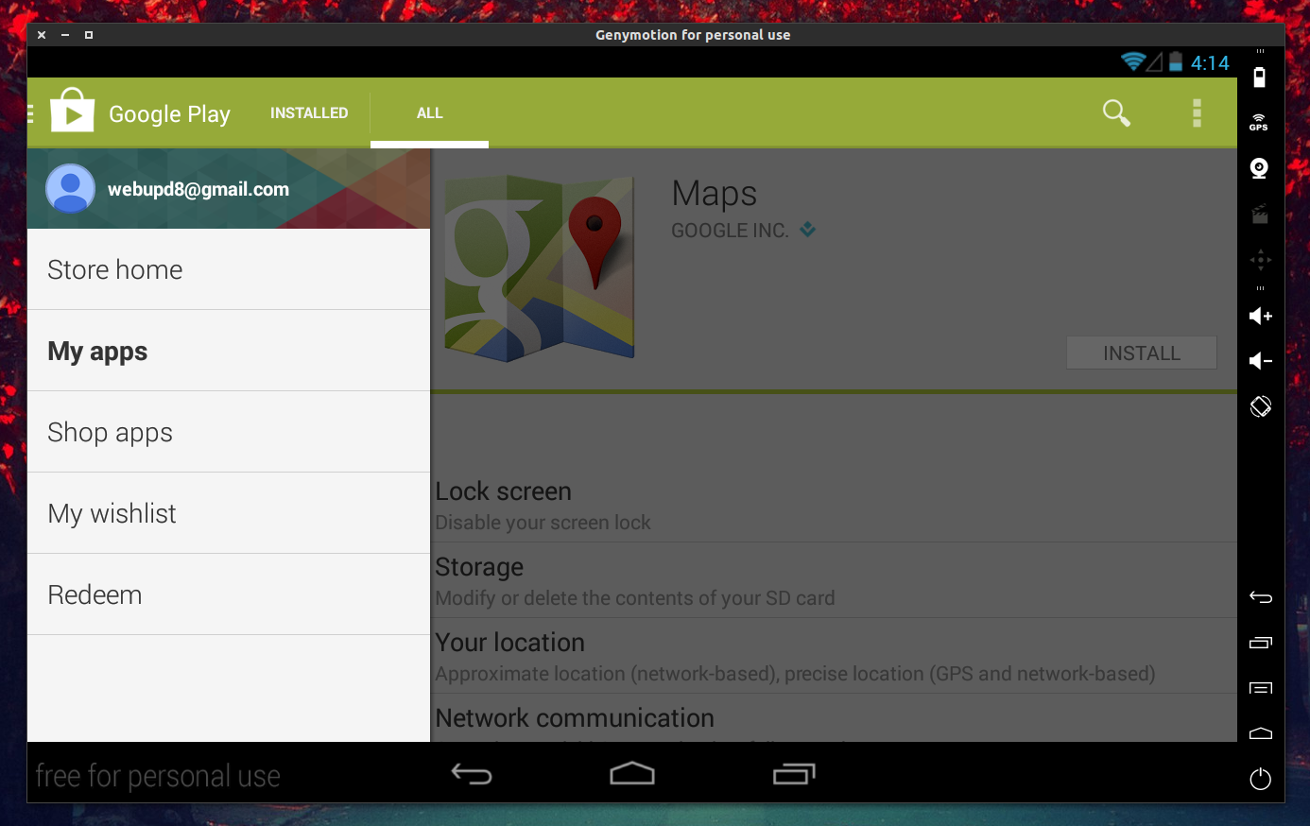Viewport: 1310px width, 826px height.
Task: Click the sidebar recent apps icon
Action: coord(1260,643)
